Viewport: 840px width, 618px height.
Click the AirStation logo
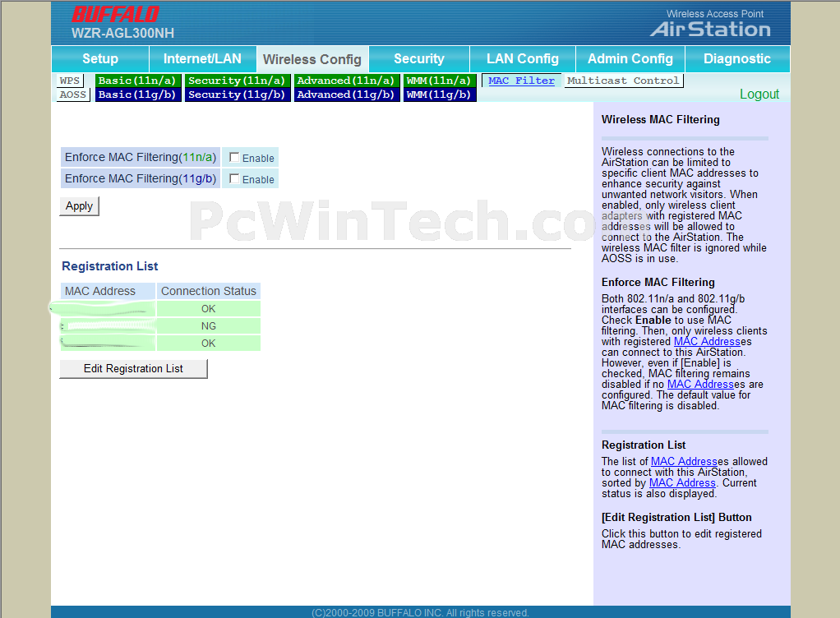point(710,30)
